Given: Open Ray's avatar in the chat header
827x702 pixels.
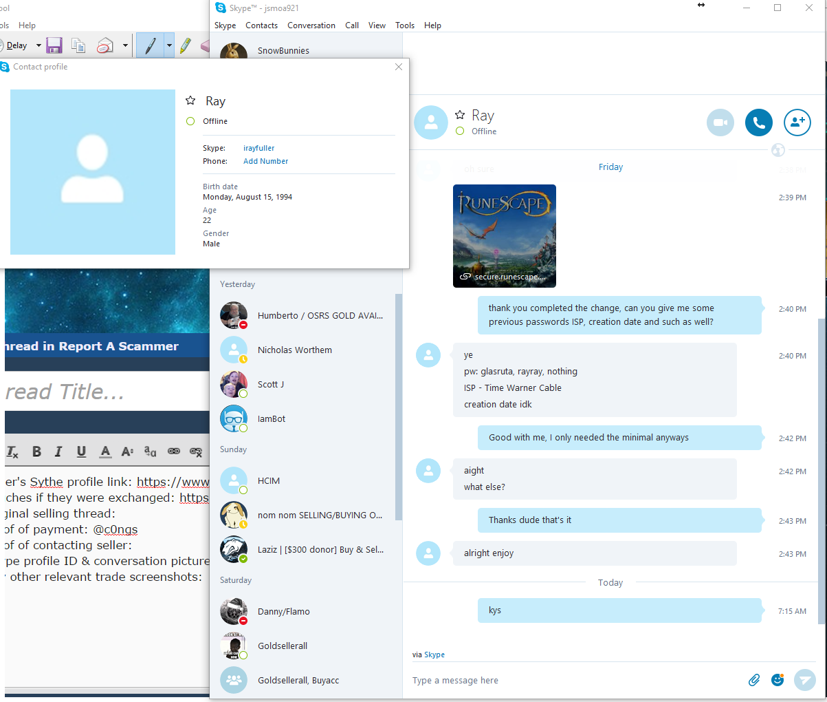Looking at the screenshot, I should [x=431, y=123].
